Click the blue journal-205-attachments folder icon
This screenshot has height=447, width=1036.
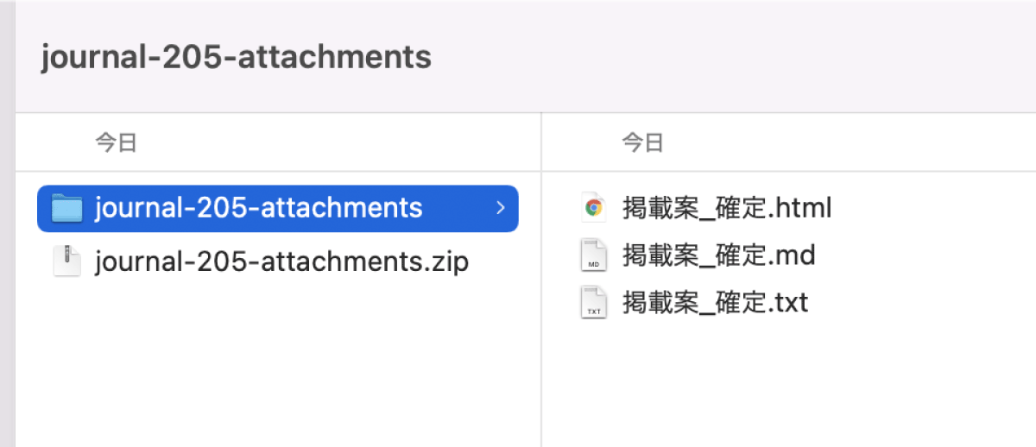tap(66, 208)
